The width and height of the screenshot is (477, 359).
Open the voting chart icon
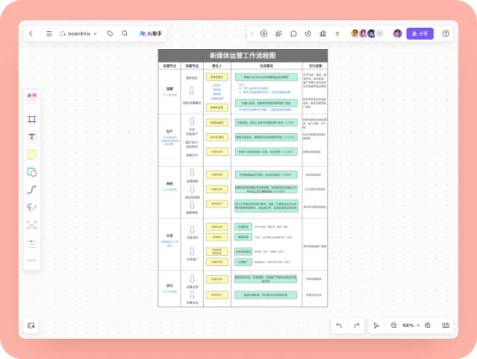click(323, 34)
